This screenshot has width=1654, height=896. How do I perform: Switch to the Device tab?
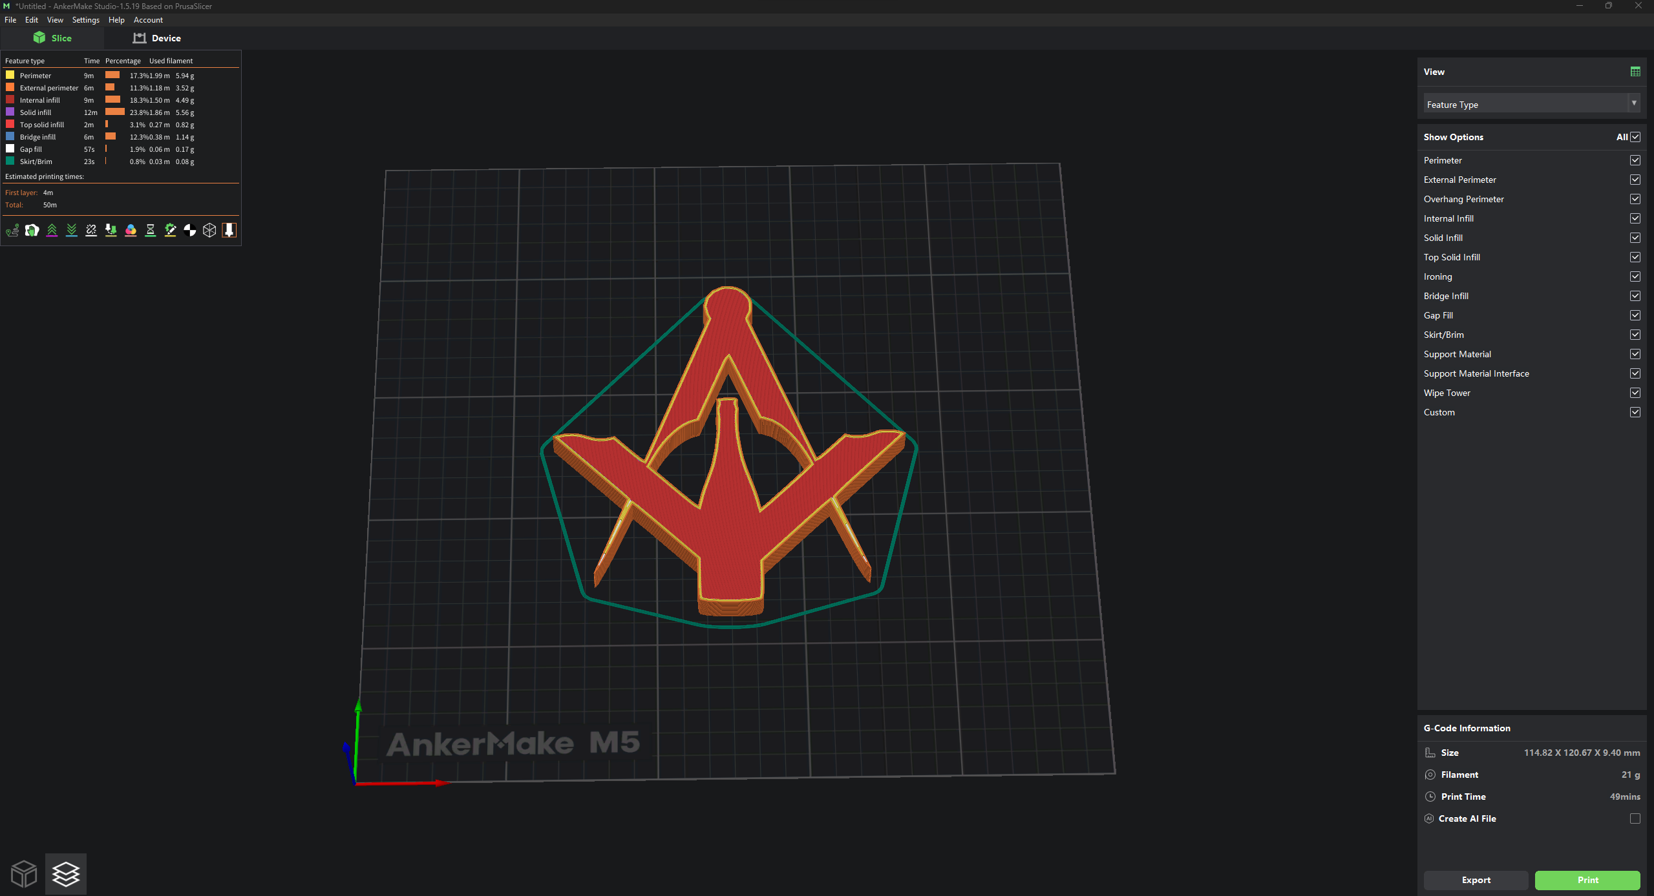point(157,38)
